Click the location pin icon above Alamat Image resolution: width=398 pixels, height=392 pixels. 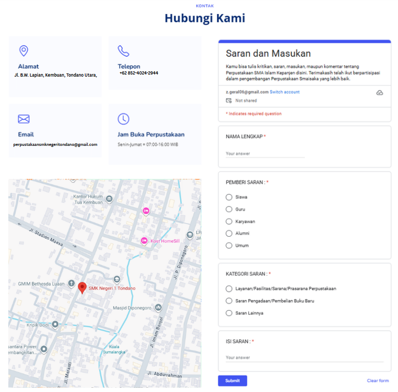[24, 51]
